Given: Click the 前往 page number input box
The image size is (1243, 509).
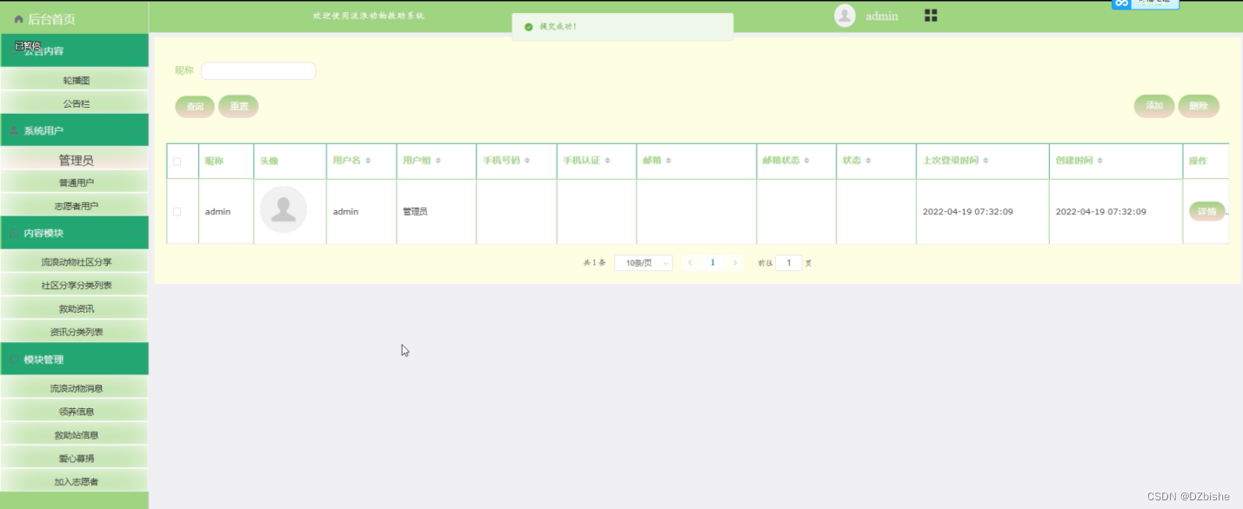Looking at the screenshot, I should tap(788, 262).
